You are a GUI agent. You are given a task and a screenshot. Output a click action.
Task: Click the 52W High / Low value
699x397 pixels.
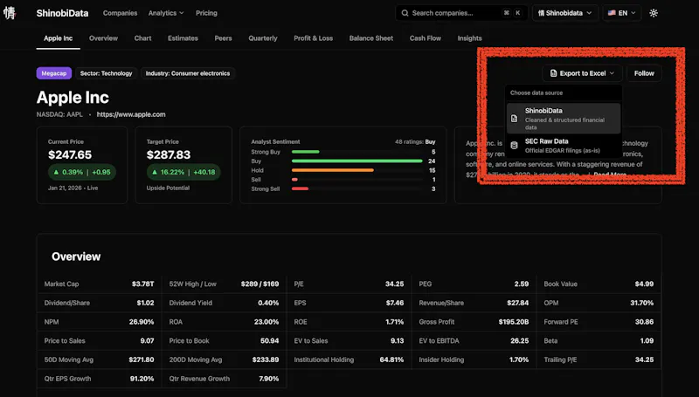(x=260, y=284)
